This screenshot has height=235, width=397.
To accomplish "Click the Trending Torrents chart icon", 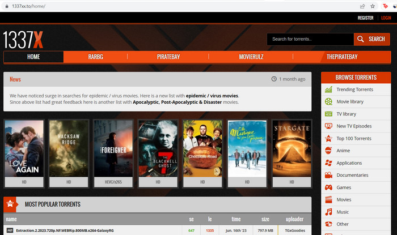I will pyautogui.click(x=328, y=89).
